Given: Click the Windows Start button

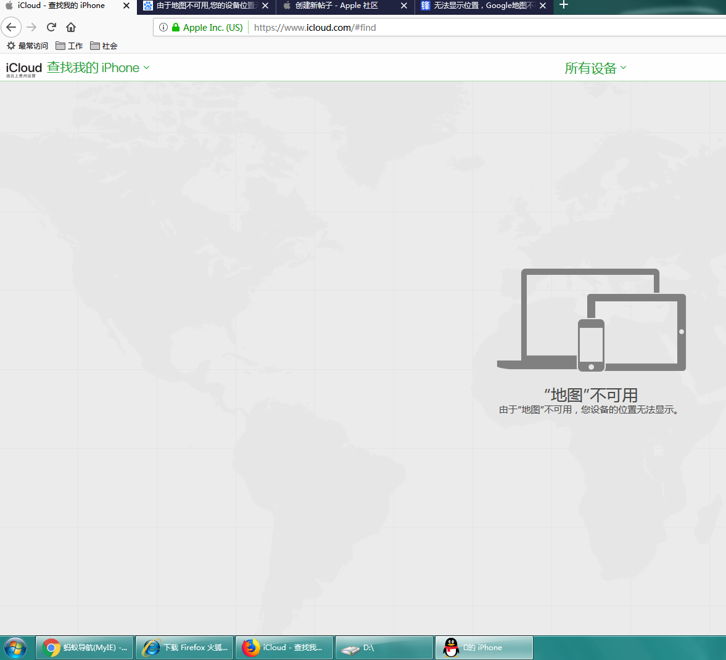Looking at the screenshot, I should tap(15, 648).
